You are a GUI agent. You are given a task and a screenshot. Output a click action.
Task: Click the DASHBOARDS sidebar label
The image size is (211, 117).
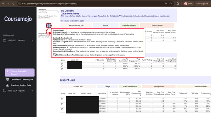[8, 35]
